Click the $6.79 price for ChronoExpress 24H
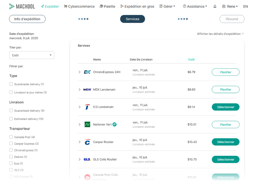The height and width of the screenshot is (189, 256). point(191,72)
